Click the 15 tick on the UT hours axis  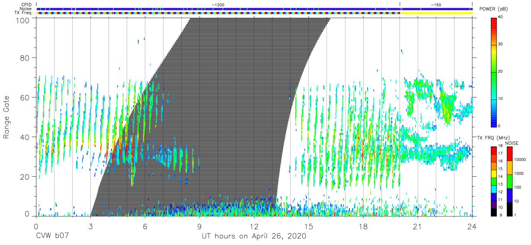[x=309, y=226]
